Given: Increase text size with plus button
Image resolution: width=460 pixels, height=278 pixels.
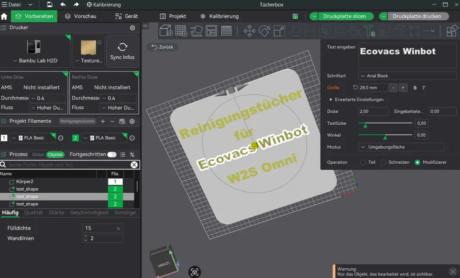Looking at the screenshot, I should (403, 88).
